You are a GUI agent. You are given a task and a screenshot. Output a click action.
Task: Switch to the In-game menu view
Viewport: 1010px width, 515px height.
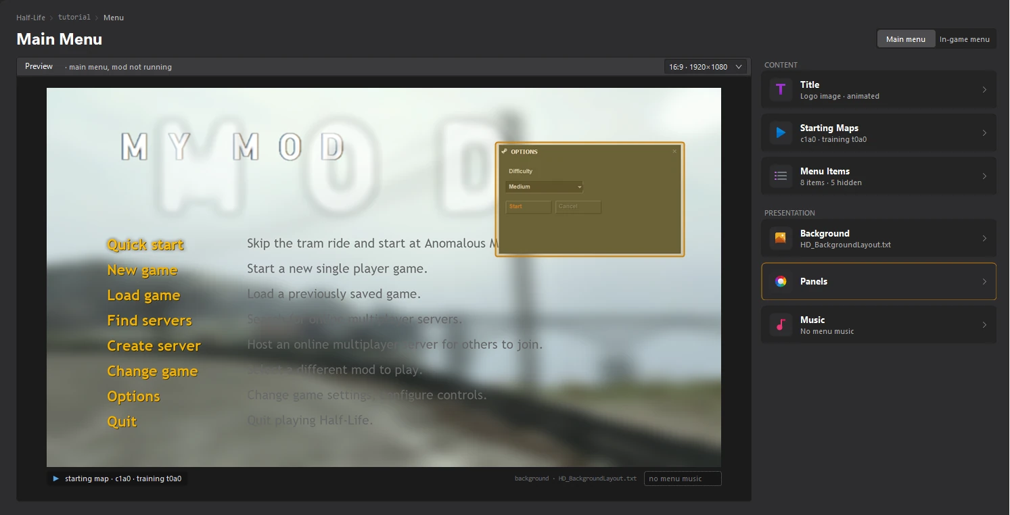pos(965,39)
